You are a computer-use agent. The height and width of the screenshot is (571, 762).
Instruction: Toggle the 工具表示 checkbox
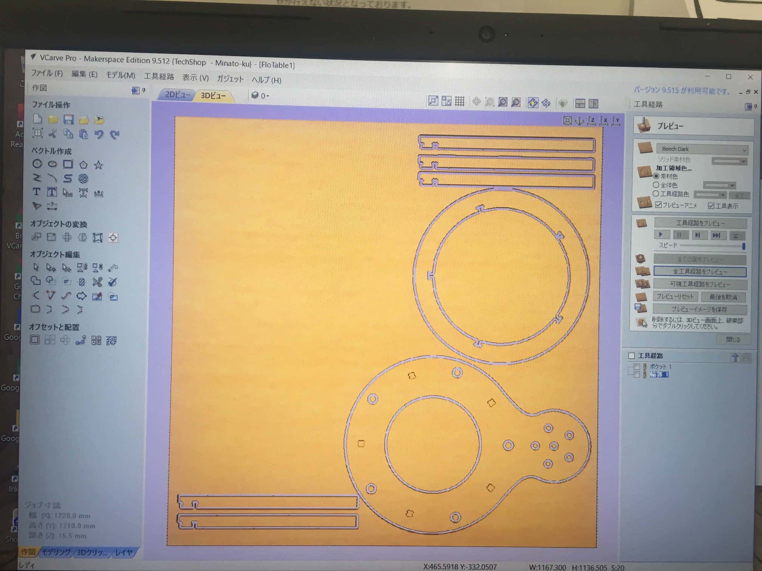click(711, 205)
